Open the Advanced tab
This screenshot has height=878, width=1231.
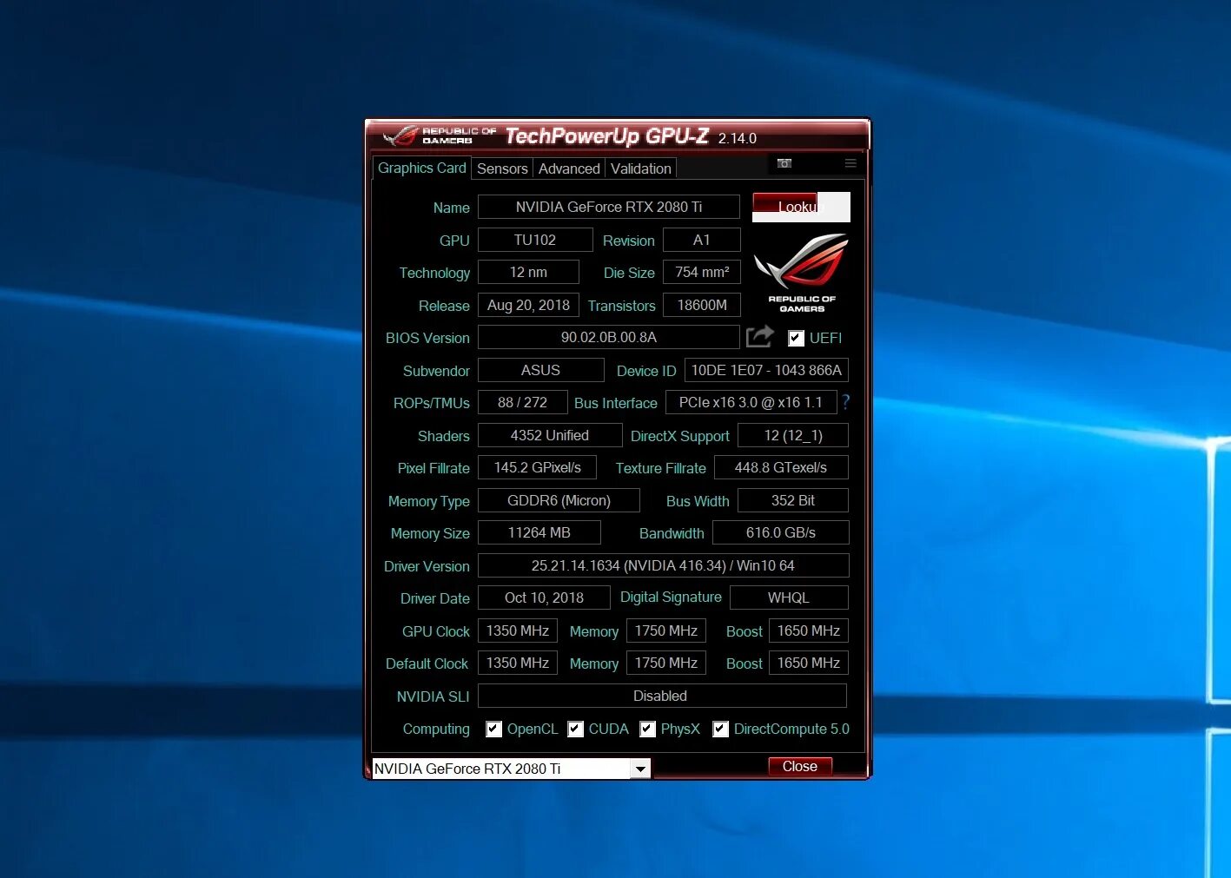(569, 168)
